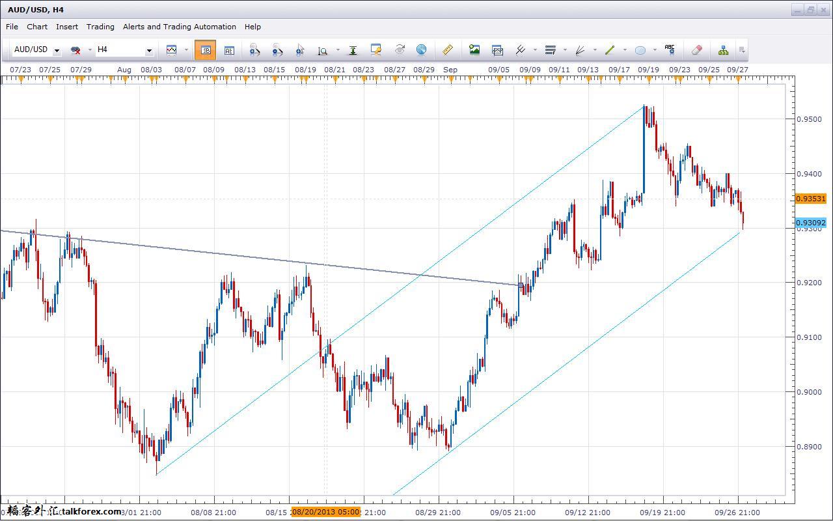Viewport: 833px width, 521px height.
Task: Click the add picture snapshot icon
Action: pyautogui.click(x=474, y=50)
